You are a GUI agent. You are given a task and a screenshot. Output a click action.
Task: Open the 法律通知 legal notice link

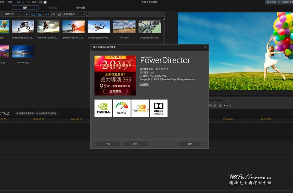[x=144, y=84]
